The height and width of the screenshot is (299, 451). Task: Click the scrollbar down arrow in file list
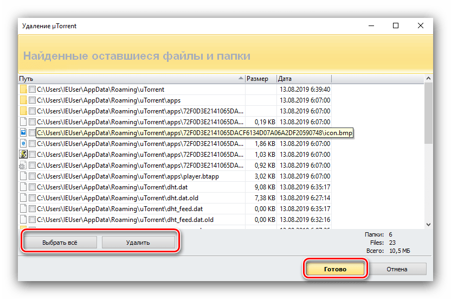click(x=428, y=224)
